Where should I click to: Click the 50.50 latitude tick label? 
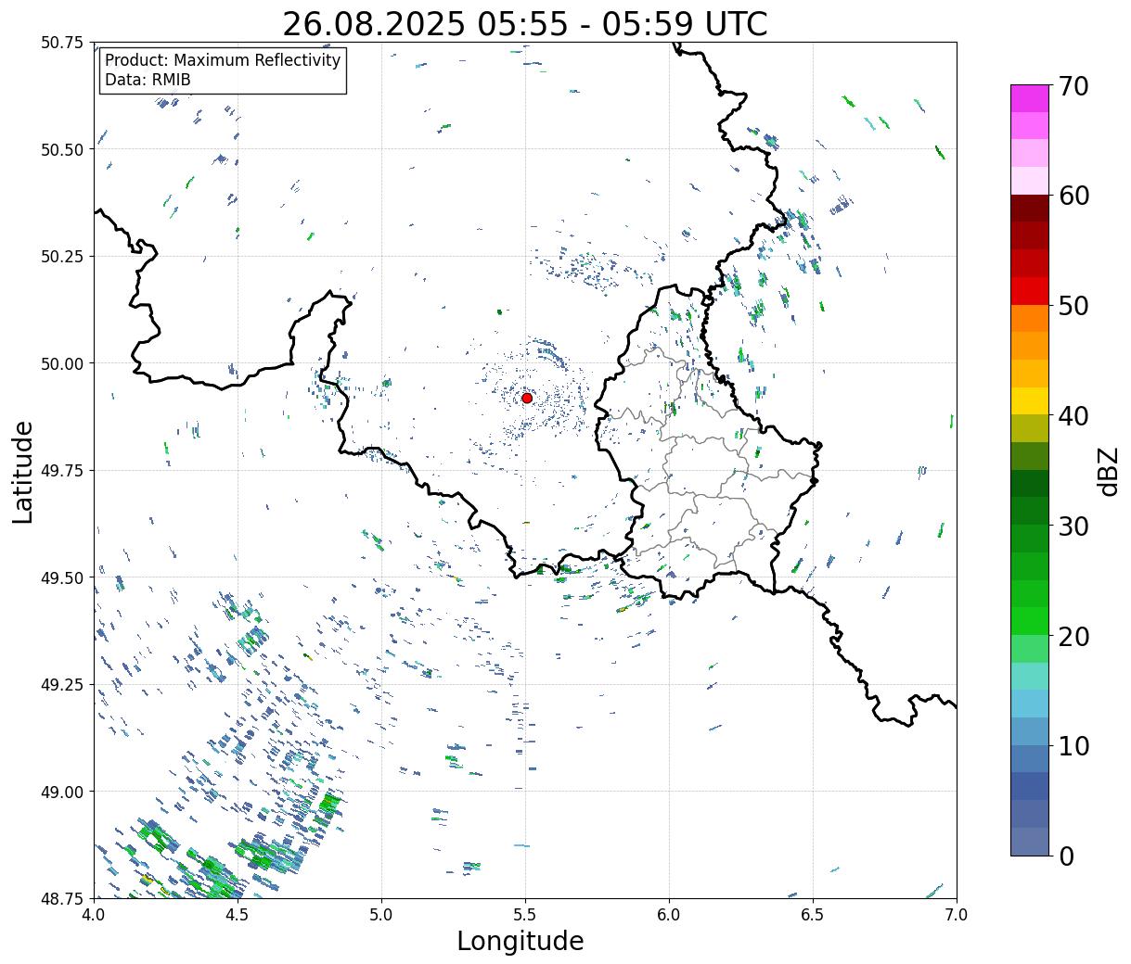pyautogui.click(x=62, y=149)
